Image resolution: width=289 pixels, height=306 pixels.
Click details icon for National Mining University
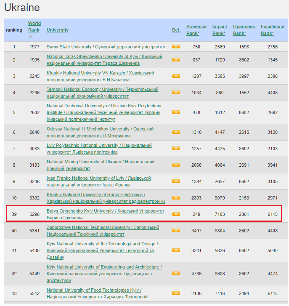point(176,165)
